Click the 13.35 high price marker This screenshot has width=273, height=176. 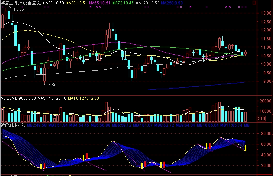click(19, 9)
